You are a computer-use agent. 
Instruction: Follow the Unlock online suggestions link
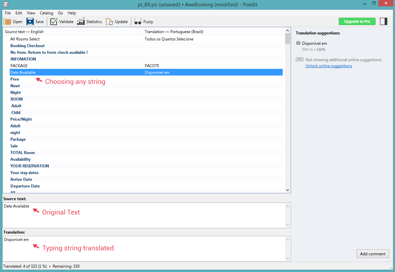[x=329, y=65]
